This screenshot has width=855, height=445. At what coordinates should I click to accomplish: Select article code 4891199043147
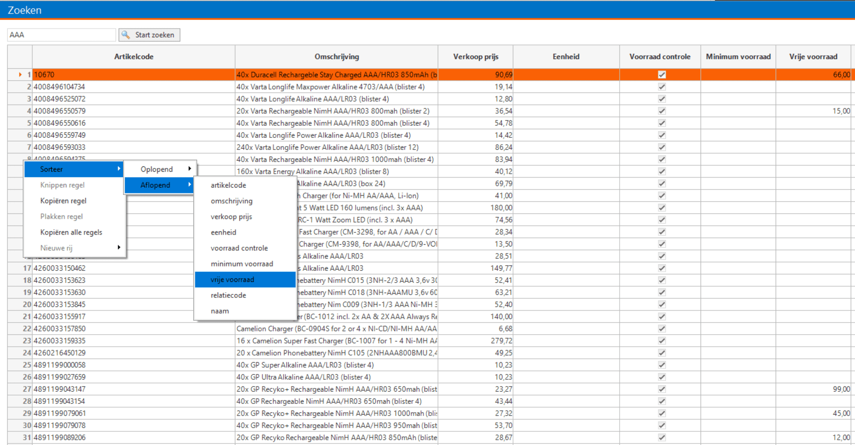pos(134,389)
